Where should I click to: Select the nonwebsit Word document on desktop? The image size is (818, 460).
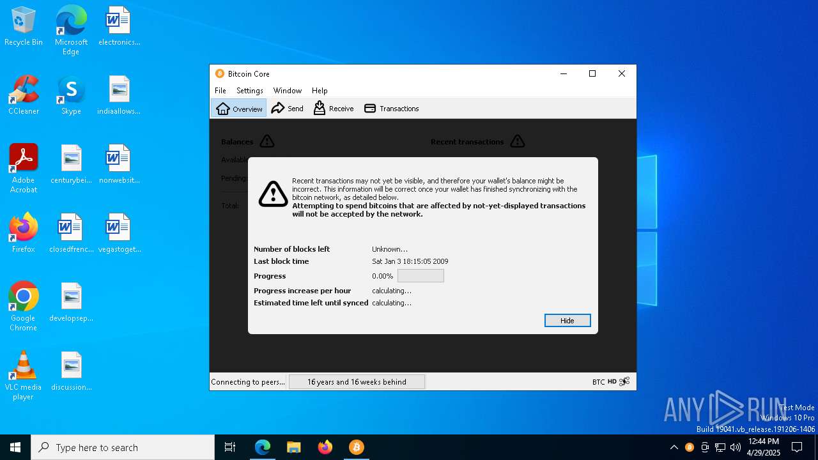(119, 165)
